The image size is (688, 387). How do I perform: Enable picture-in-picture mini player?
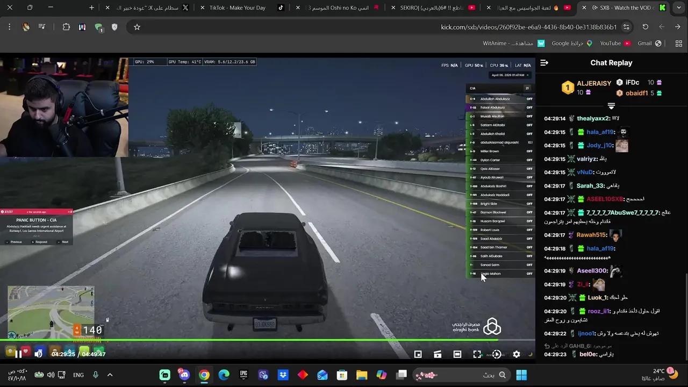pyautogui.click(x=418, y=354)
